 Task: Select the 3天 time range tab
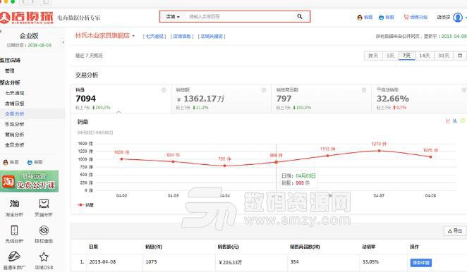tap(390, 56)
